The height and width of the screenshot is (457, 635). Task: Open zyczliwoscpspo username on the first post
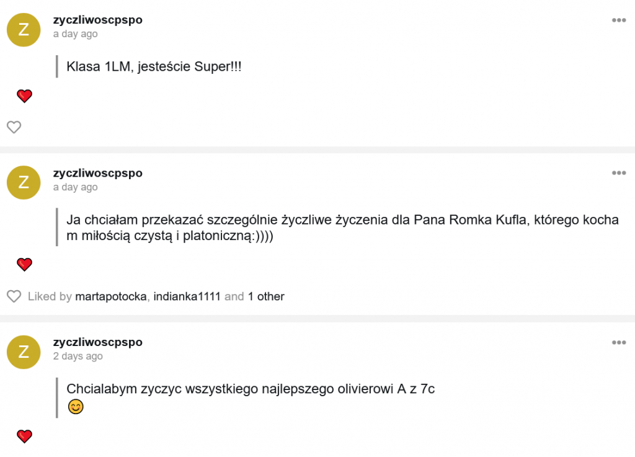point(97,20)
